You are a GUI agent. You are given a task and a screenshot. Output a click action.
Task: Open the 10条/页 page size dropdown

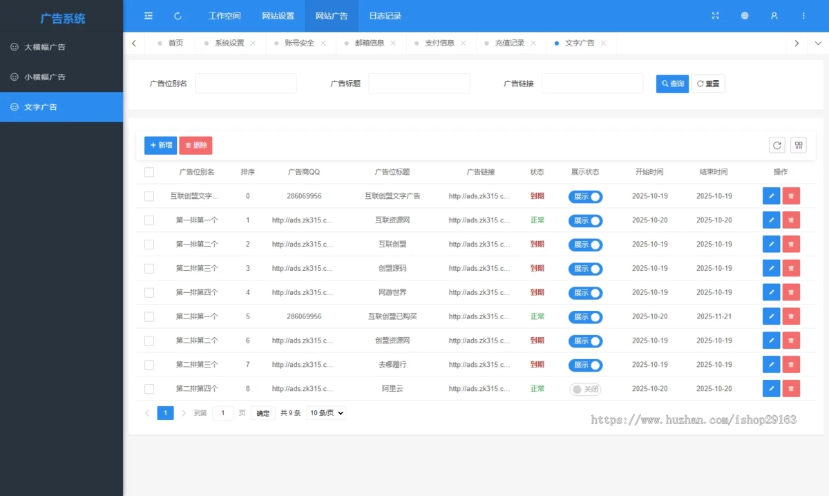click(x=325, y=412)
